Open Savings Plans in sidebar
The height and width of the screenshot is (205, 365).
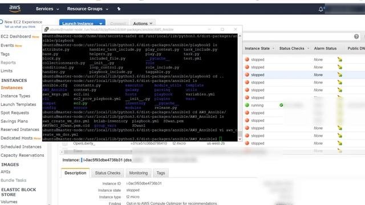click(14, 121)
